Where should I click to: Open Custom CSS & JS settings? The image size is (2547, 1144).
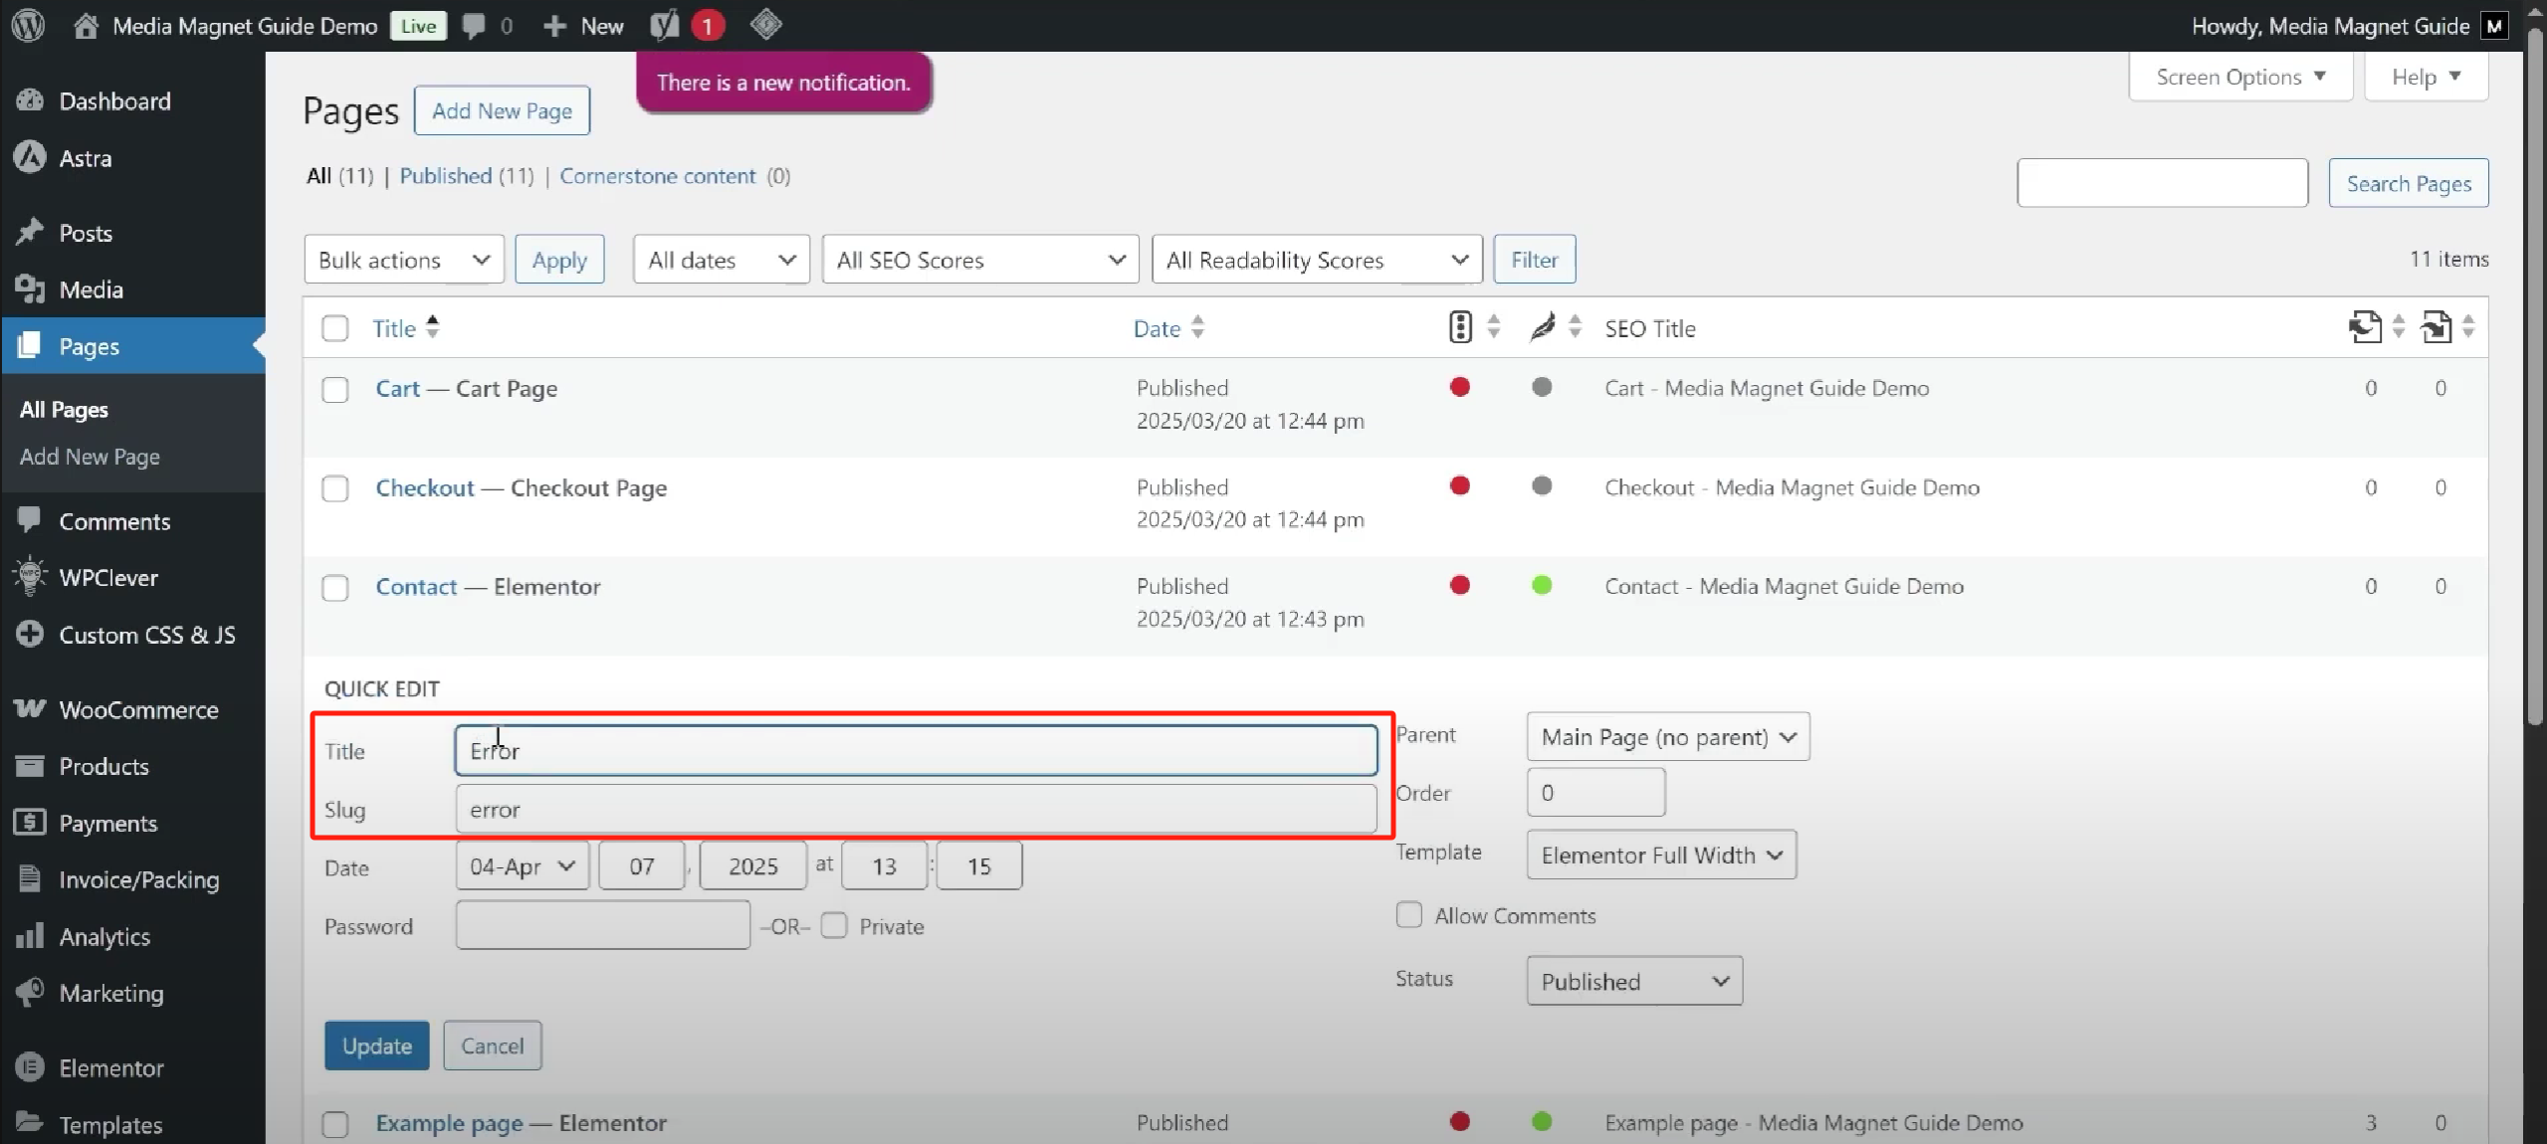(x=146, y=635)
